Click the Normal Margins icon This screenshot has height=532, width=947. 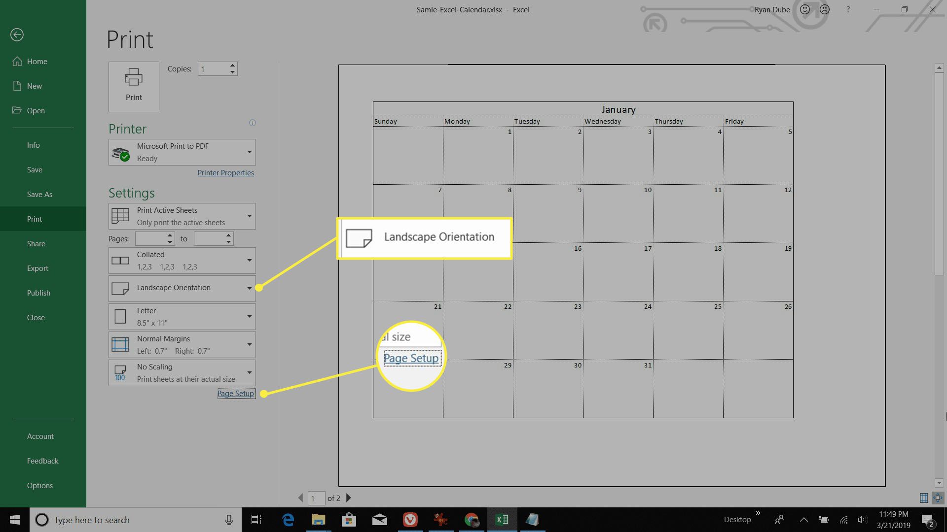click(120, 344)
